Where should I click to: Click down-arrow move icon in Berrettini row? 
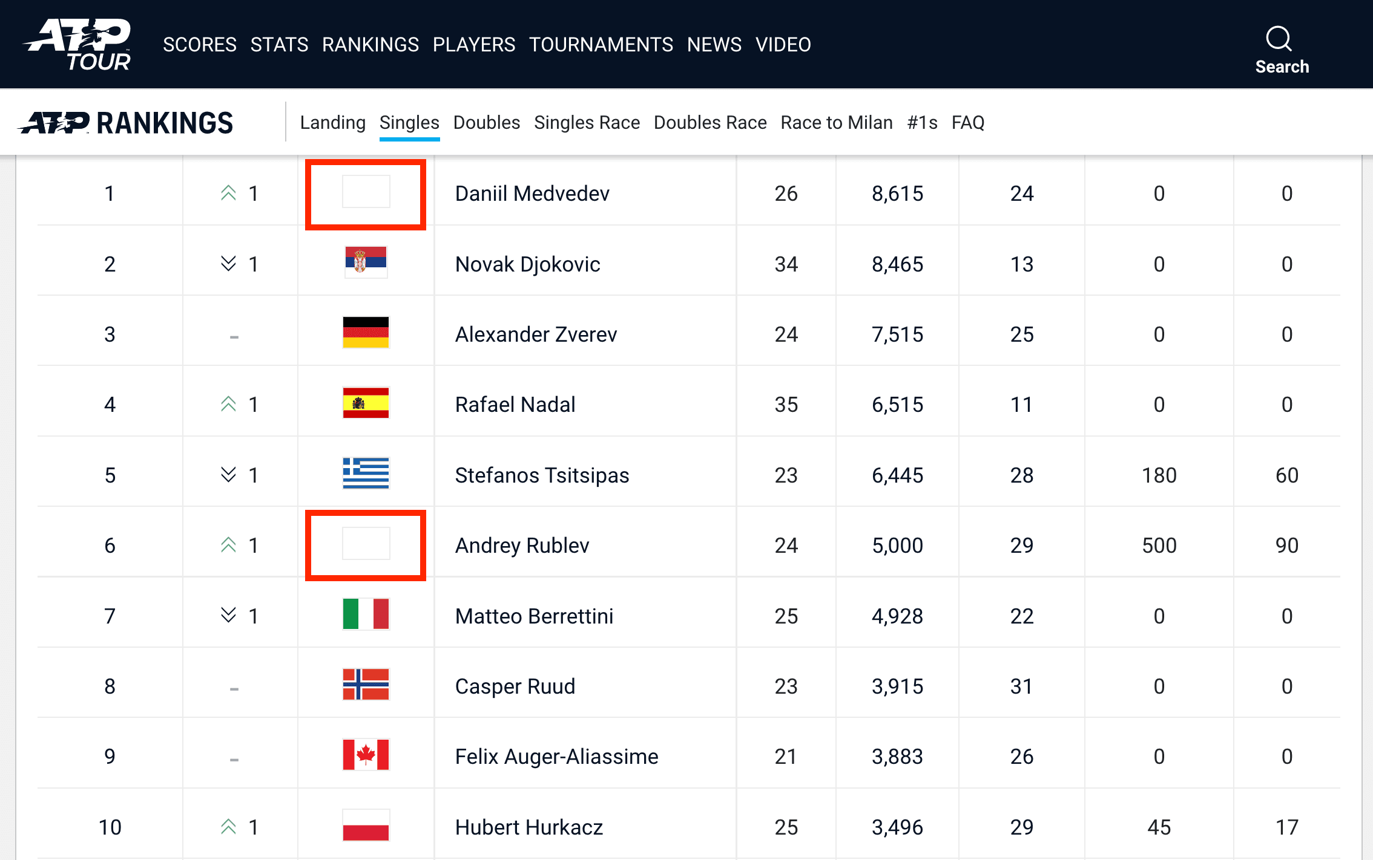[x=228, y=616]
